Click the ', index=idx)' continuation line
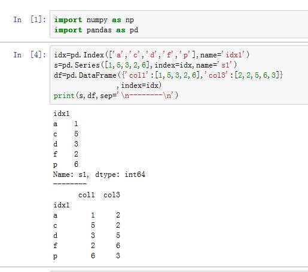Screen dimensions: 308x272 click(x=139, y=85)
